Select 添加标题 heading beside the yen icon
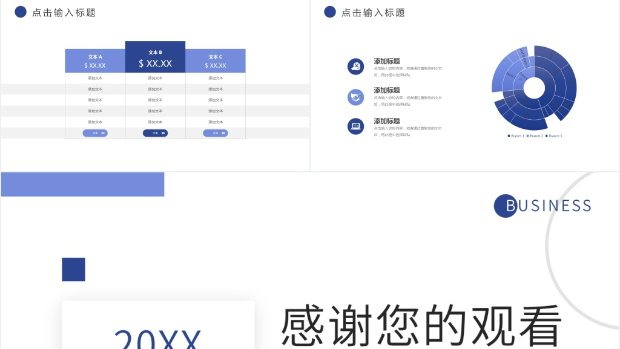620x349 pixels. [x=387, y=61]
